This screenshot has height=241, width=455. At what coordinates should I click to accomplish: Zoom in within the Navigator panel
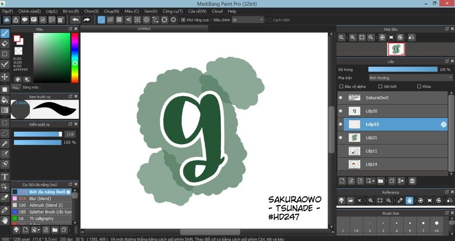(352, 37)
